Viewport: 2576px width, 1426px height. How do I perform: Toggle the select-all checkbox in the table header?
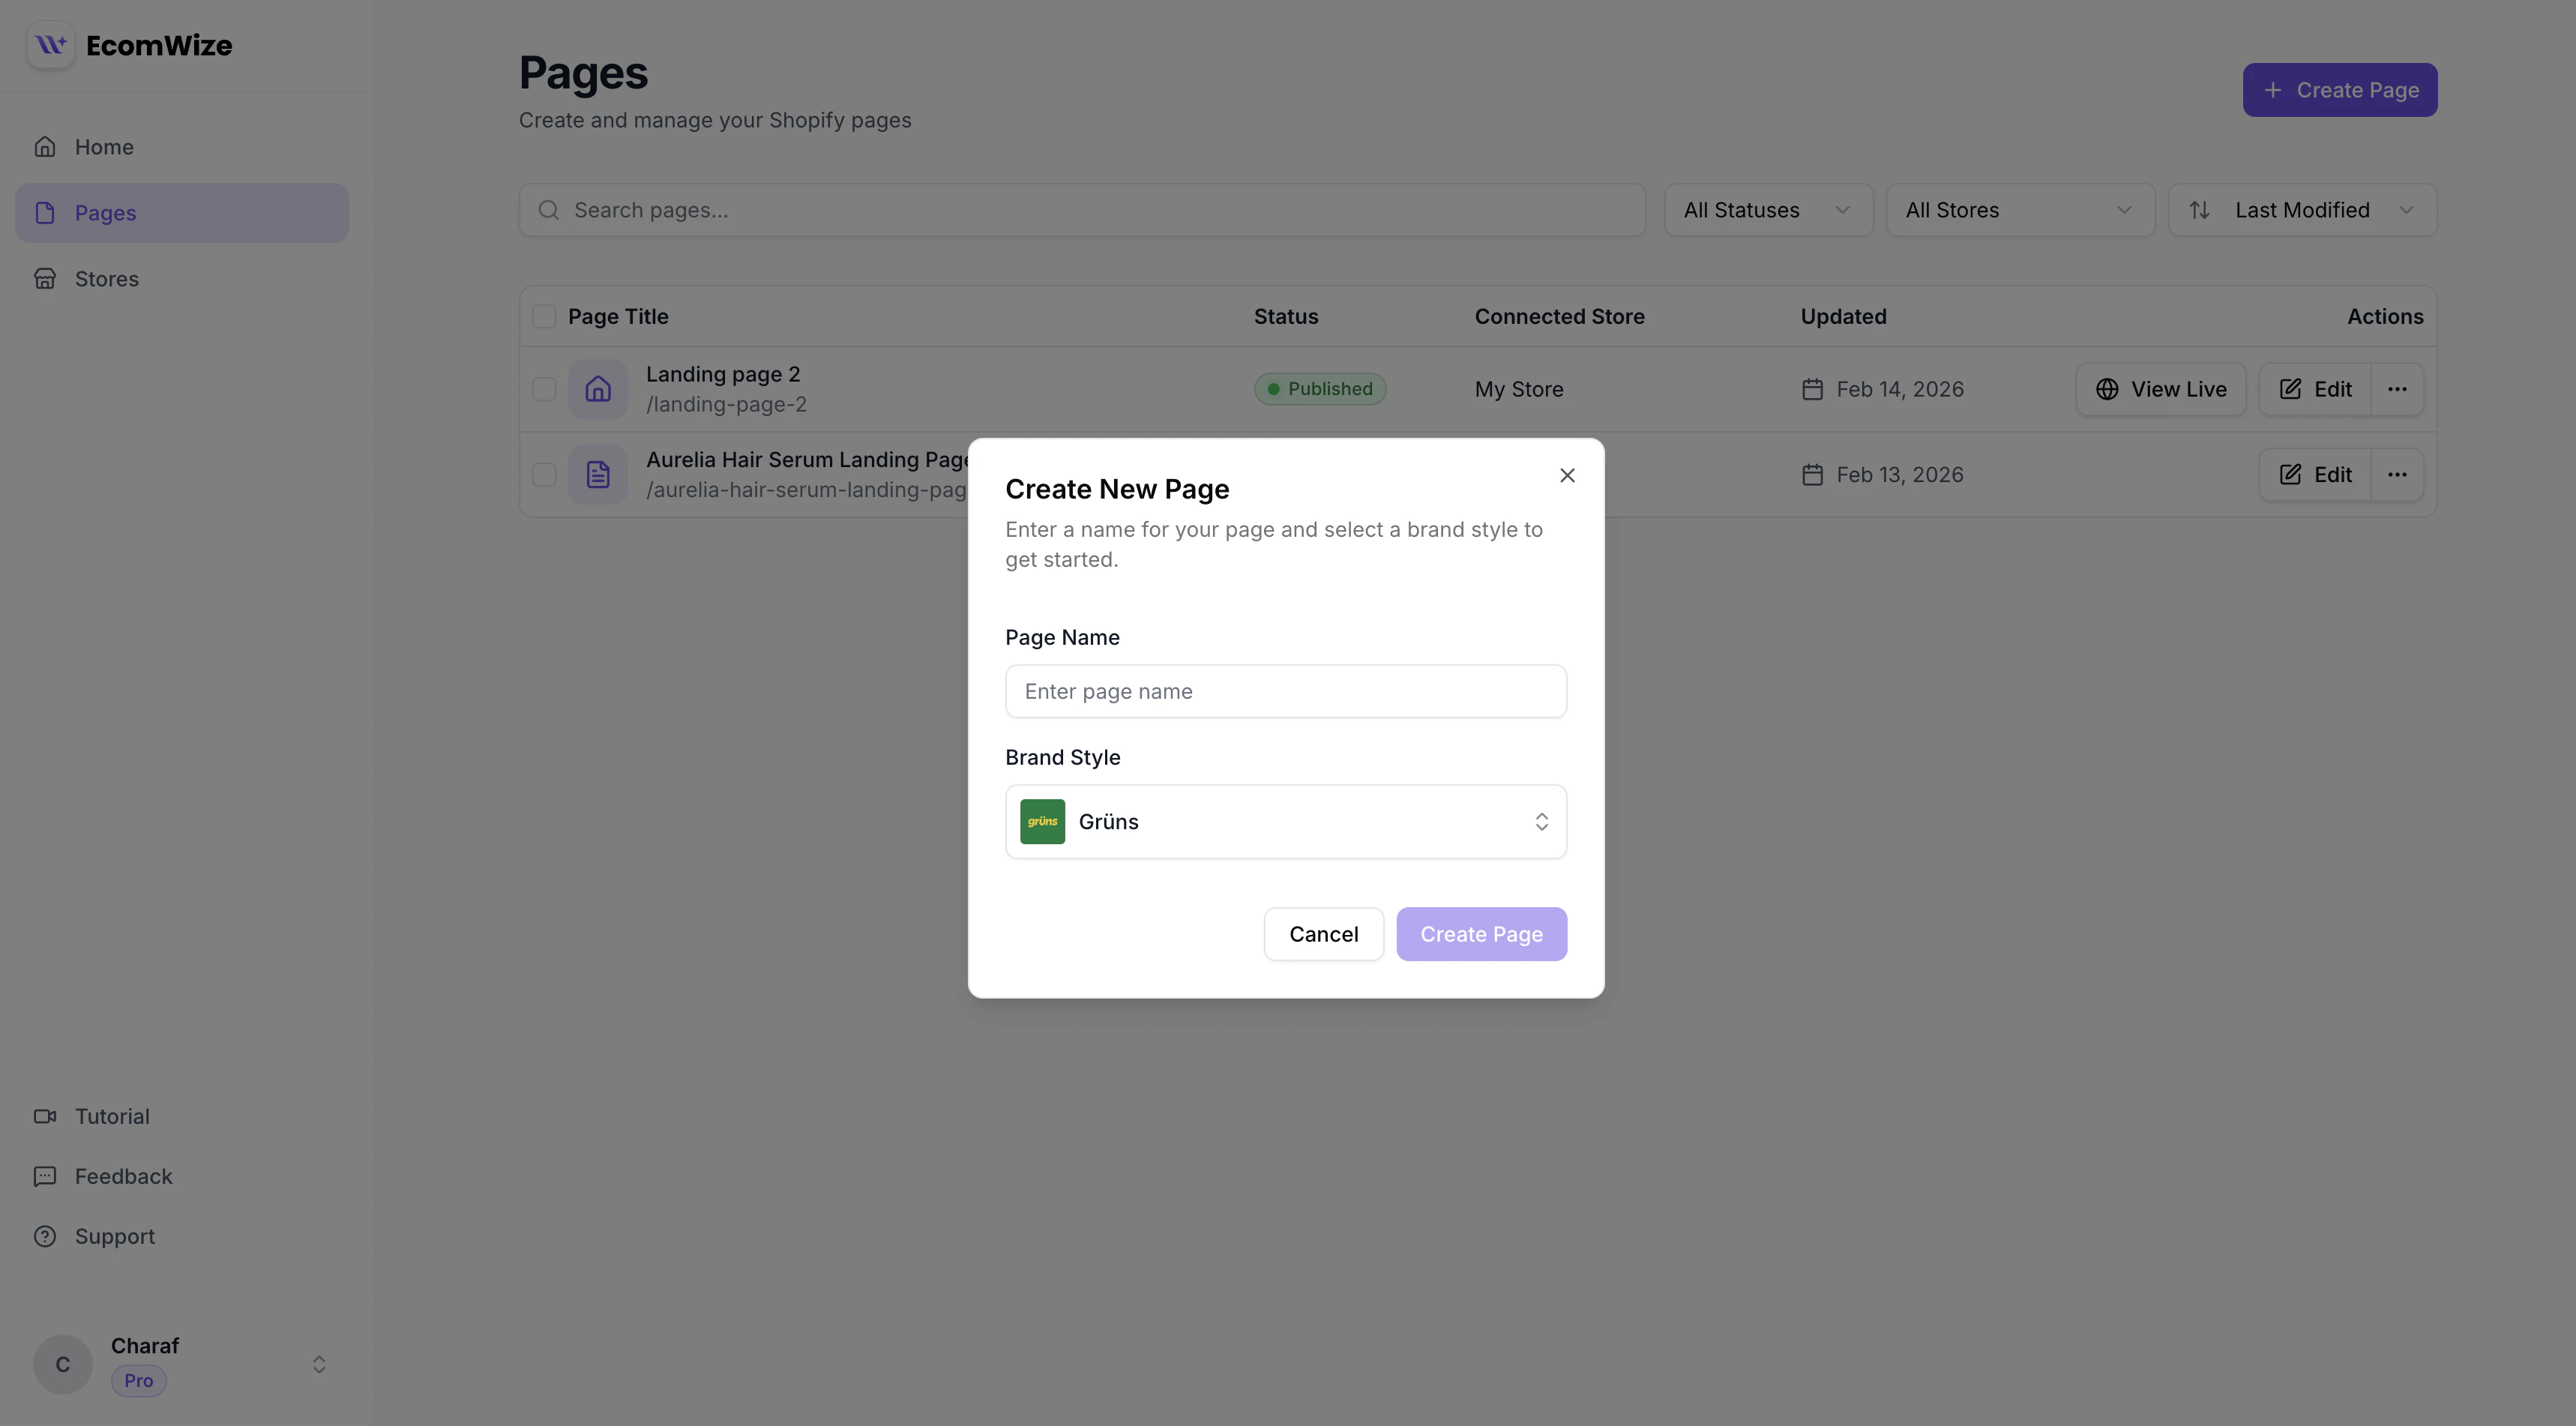click(544, 317)
